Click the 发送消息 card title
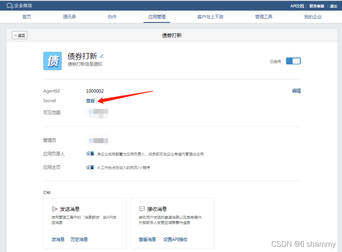Screen dimensions: 342x252 click(x=70, y=209)
